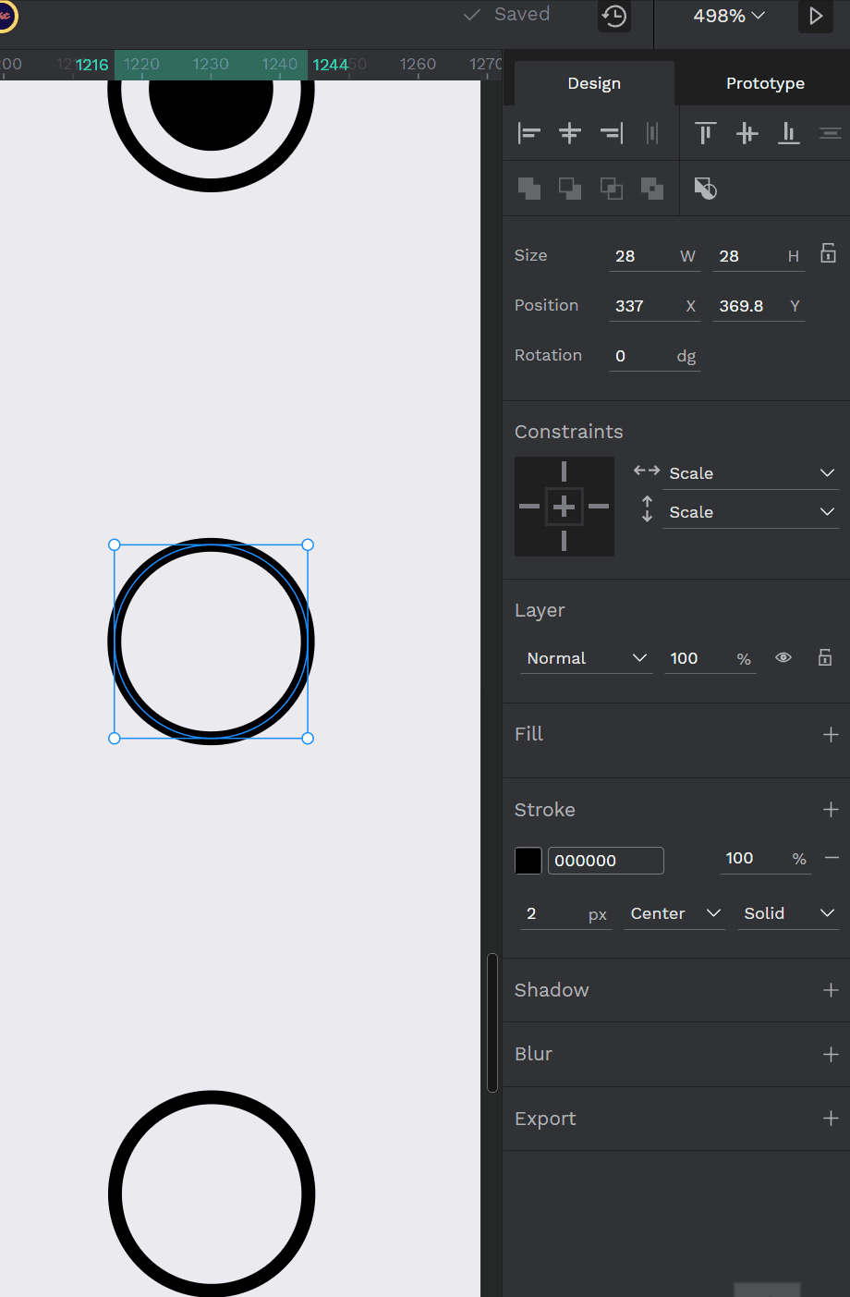
Task: Click the stroke hex field 000000
Action: (605, 861)
